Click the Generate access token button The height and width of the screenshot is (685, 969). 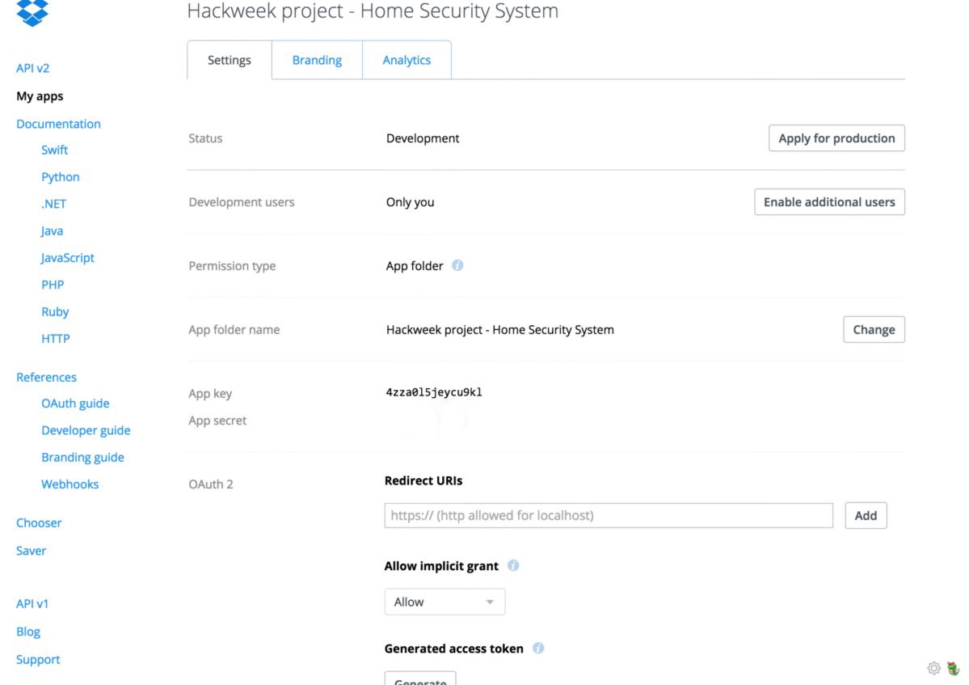click(420, 679)
